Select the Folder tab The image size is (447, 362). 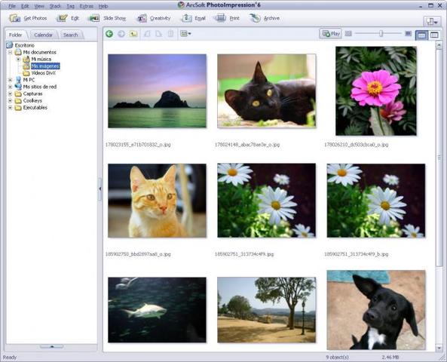(16, 35)
